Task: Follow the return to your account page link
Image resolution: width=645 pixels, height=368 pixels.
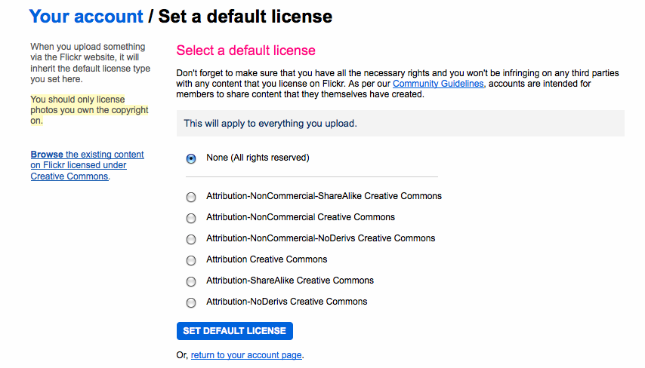Action: coord(246,355)
